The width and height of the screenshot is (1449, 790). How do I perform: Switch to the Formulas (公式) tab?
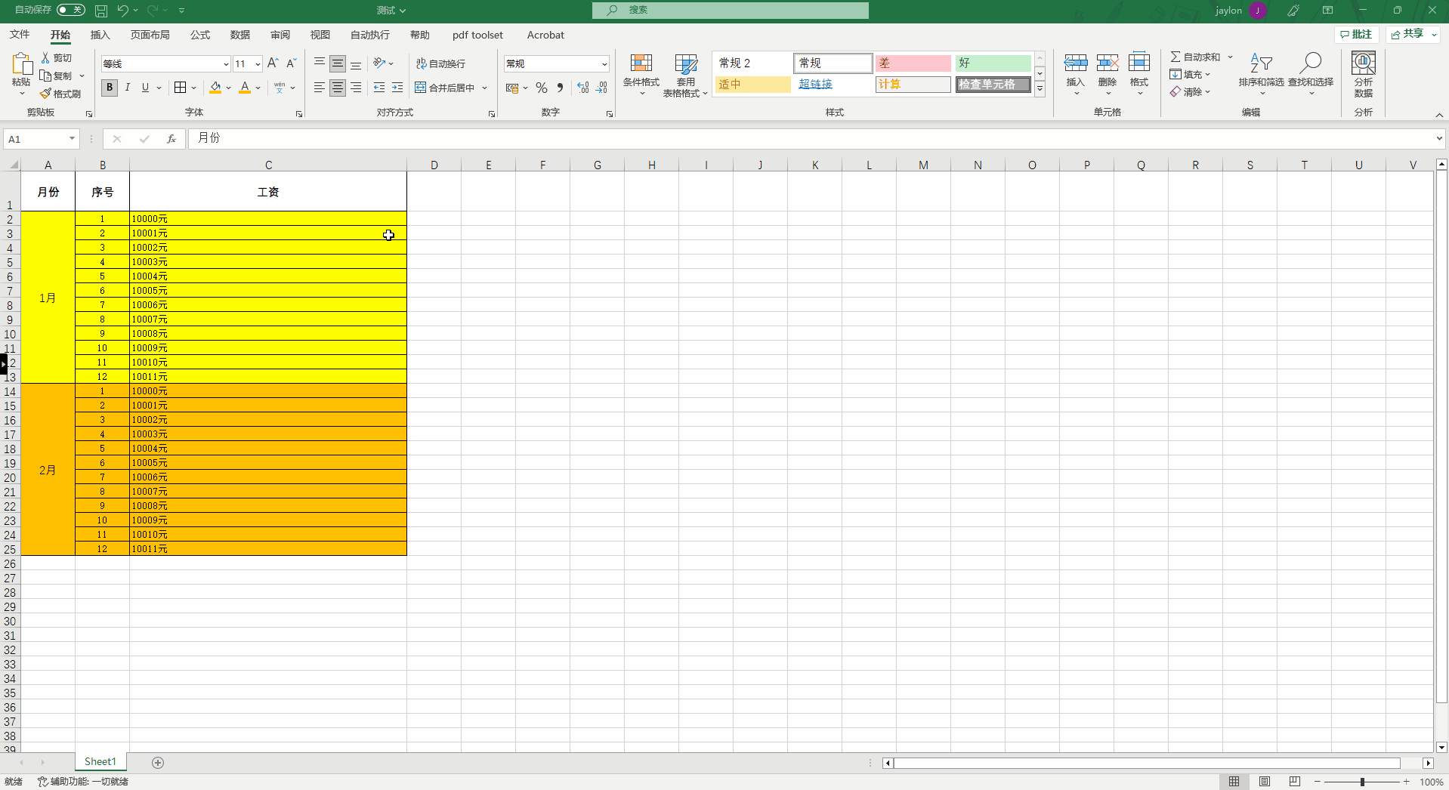pos(200,35)
